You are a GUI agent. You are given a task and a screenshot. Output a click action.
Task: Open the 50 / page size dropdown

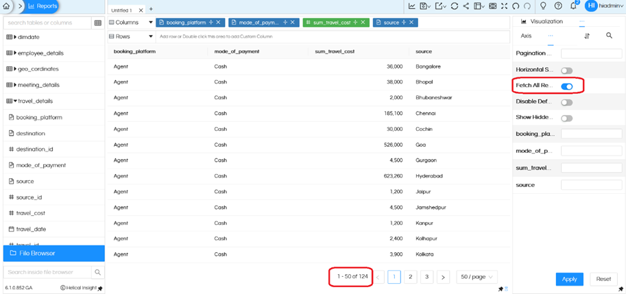point(477,277)
